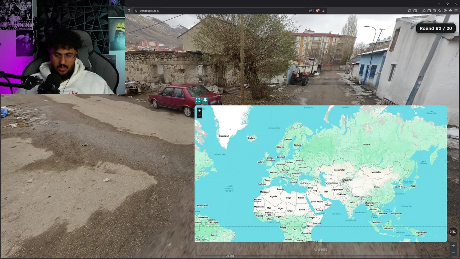
Task: Click the Google watermark link below Street View
Action: pos(230,256)
